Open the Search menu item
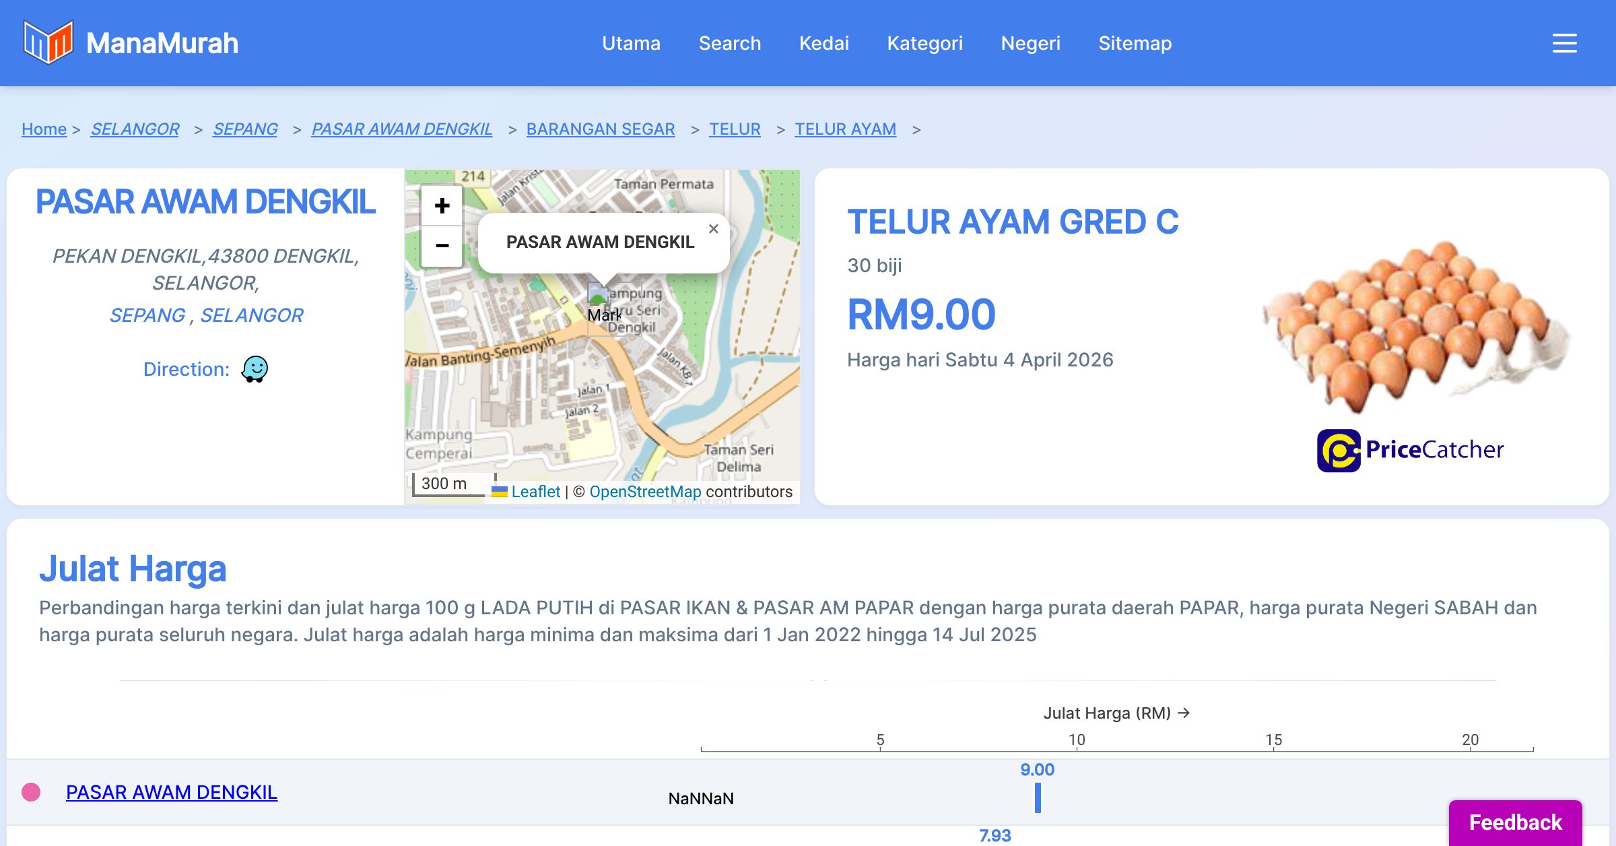Image resolution: width=1616 pixels, height=846 pixels. [x=729, y=43]
